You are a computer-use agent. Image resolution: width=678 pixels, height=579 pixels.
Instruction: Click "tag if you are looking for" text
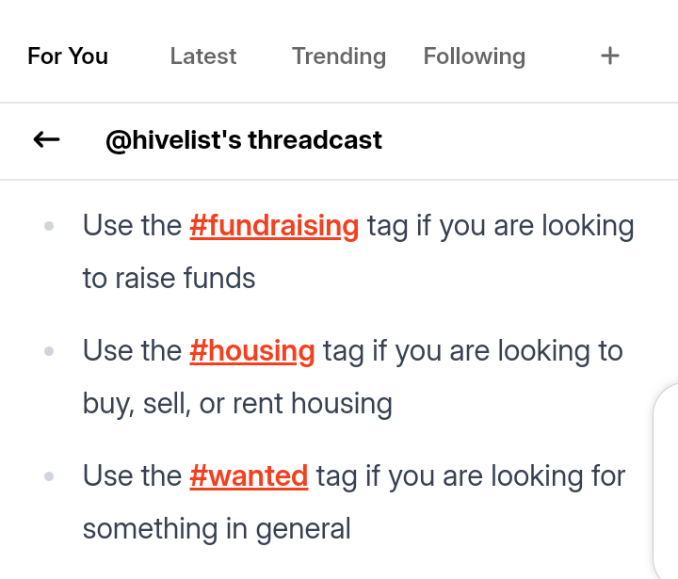(x=471, y=476)
